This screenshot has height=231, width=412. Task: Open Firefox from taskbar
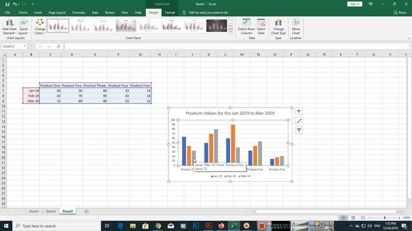click(221, 226)
